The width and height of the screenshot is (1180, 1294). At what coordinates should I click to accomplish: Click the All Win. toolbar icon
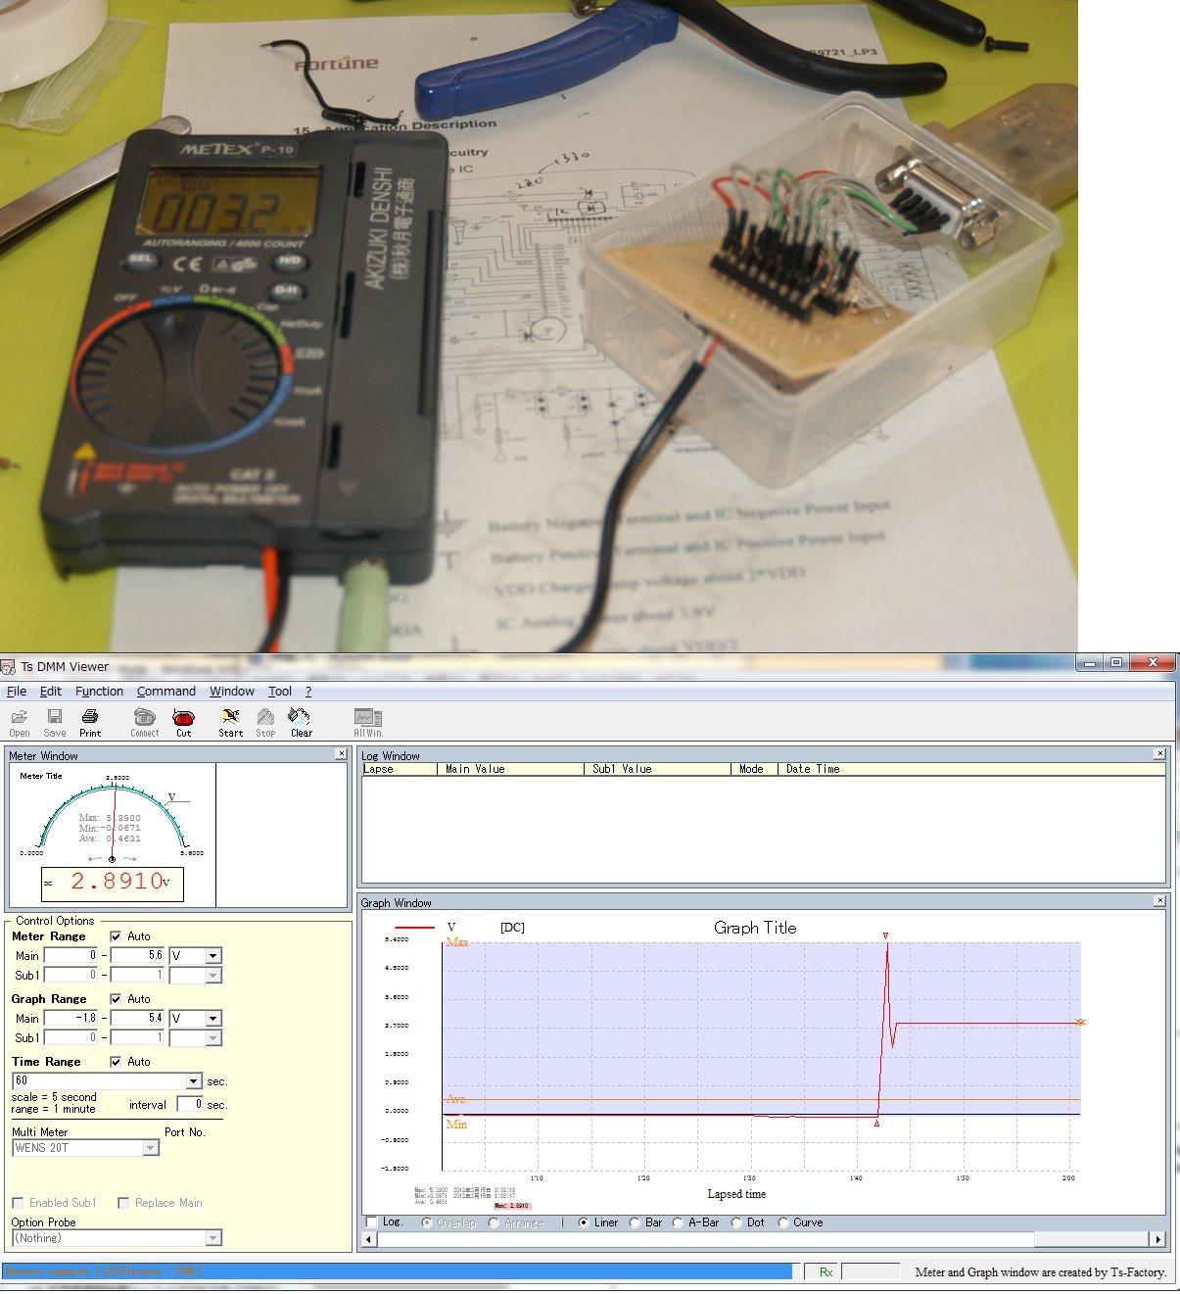pyautogui.click(x=368, y=721)
